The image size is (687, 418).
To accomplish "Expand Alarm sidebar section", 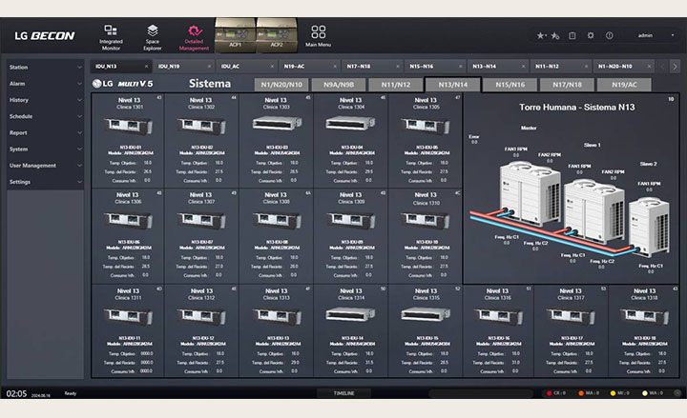I will click(45, 84).
